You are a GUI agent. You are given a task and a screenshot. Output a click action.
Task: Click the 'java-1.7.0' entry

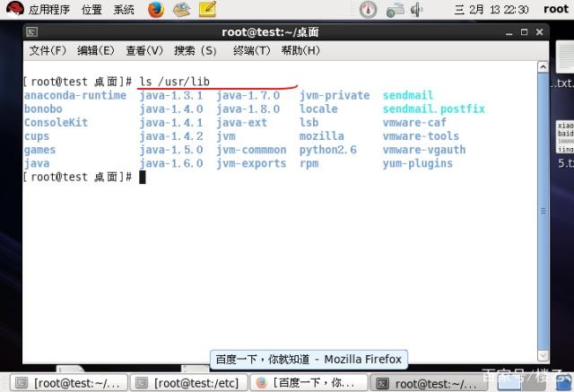(x=248, y=95)
